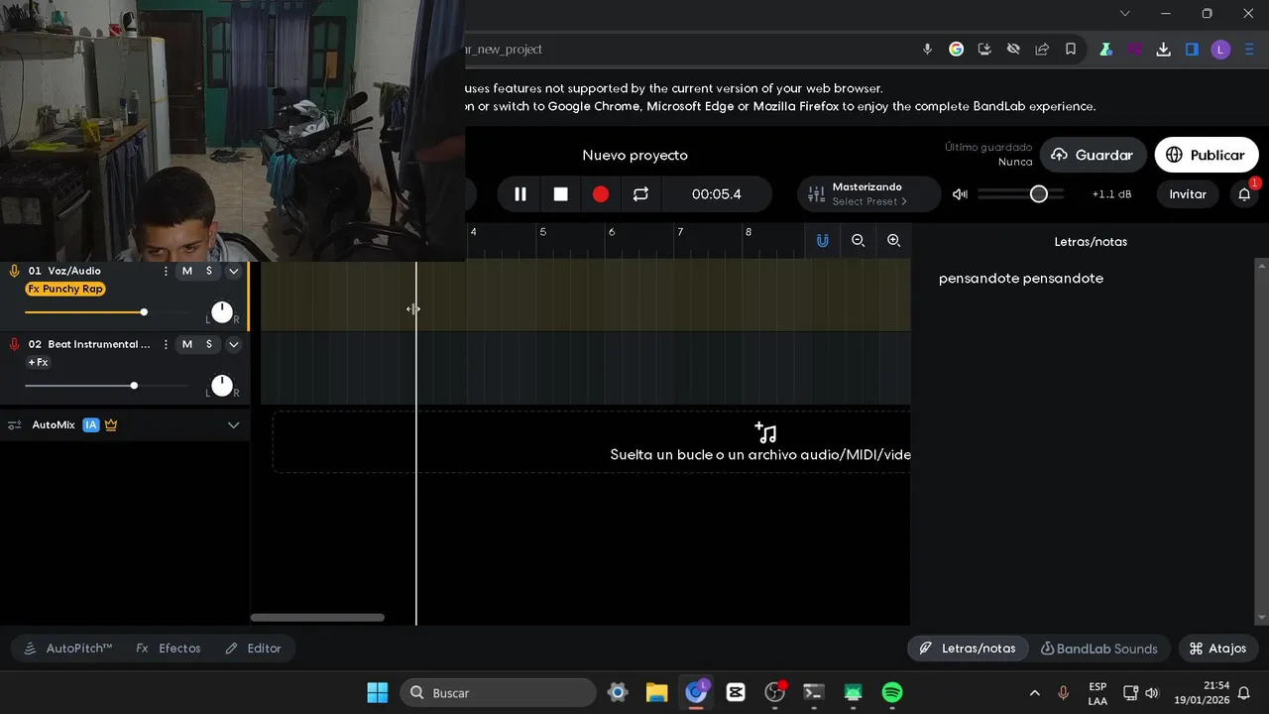Open the Masterizando preset selector
The height and width of the screenshot is (714, 1269).
coord(868,194)
